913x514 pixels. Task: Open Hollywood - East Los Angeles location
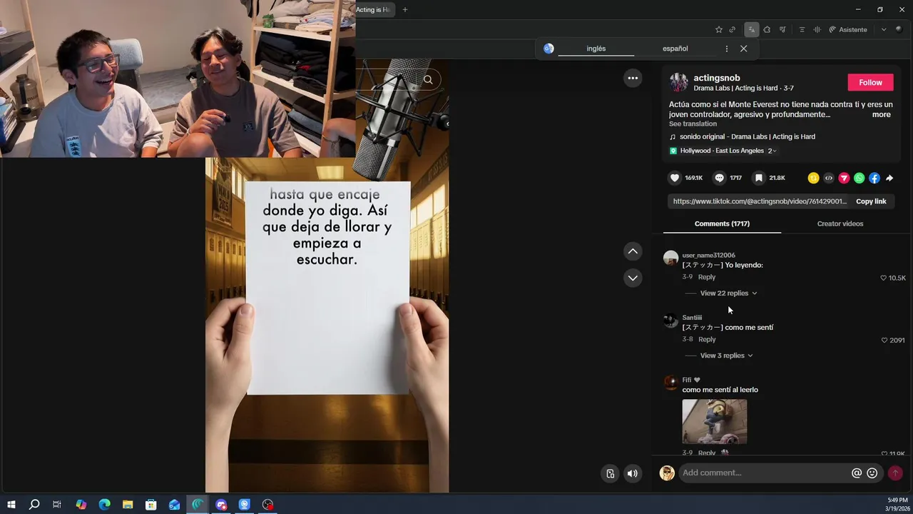(x=722, y=151)
